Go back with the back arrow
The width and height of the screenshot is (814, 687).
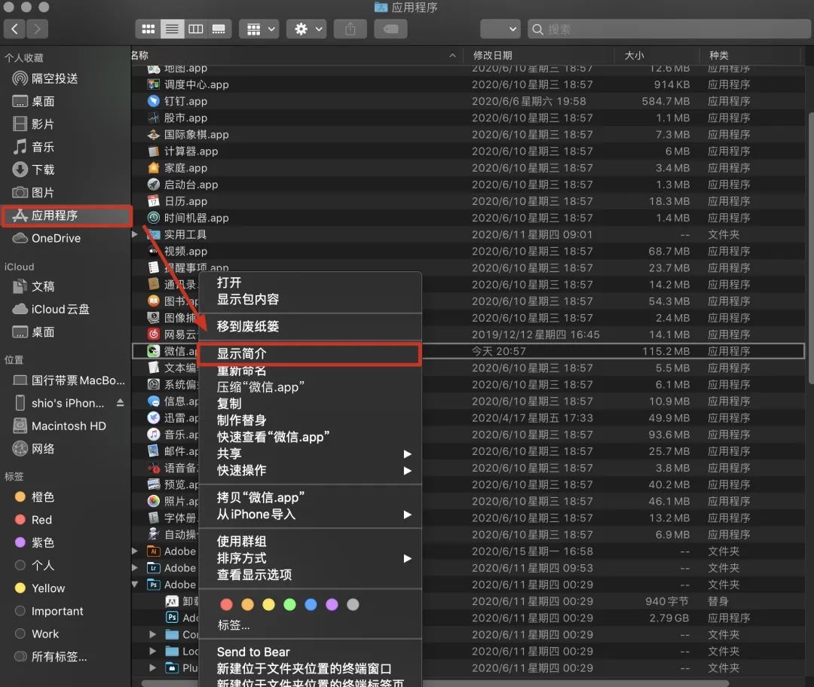coord(14,29)
